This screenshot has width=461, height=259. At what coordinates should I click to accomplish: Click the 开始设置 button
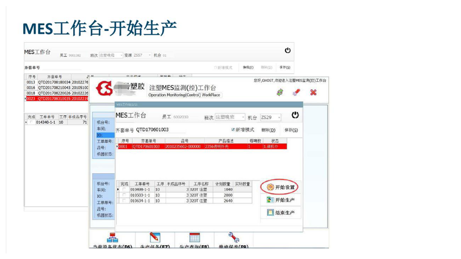coord(281,188)
